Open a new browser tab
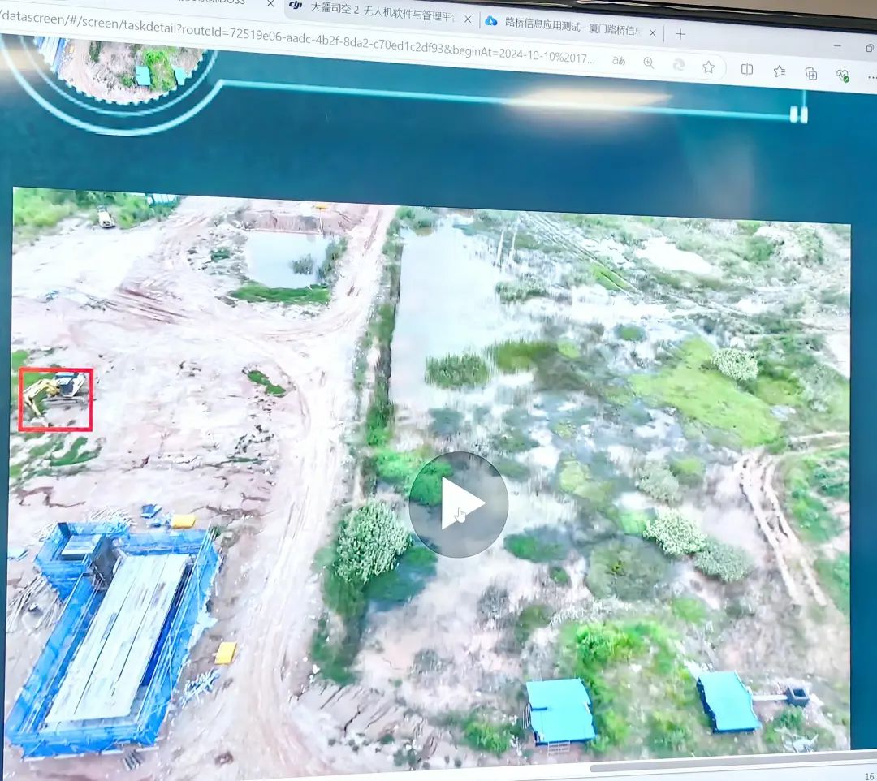 pyautogui.click(x=680, y=34)
